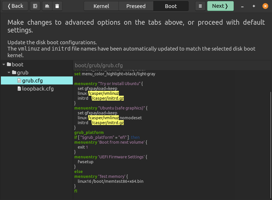Go back with the Back button
Screen dimensions: 272x200
tap(15, 6)
